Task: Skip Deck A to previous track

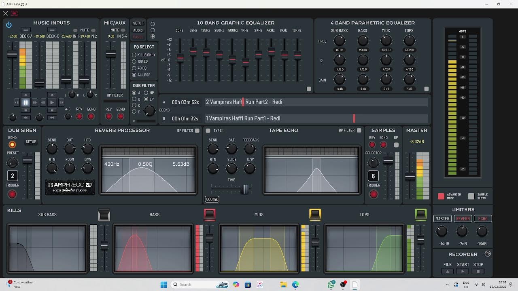Action: pyautogui.click(x=17, y=103)
